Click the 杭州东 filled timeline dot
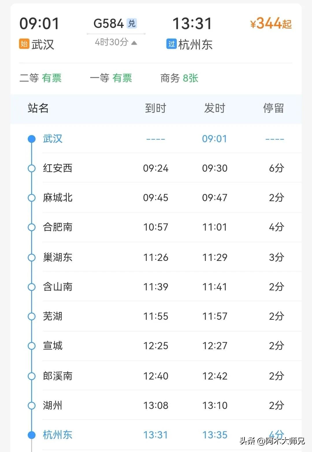Image resolution: width=312 pixels, height=452 pixels. click(31, 435)
